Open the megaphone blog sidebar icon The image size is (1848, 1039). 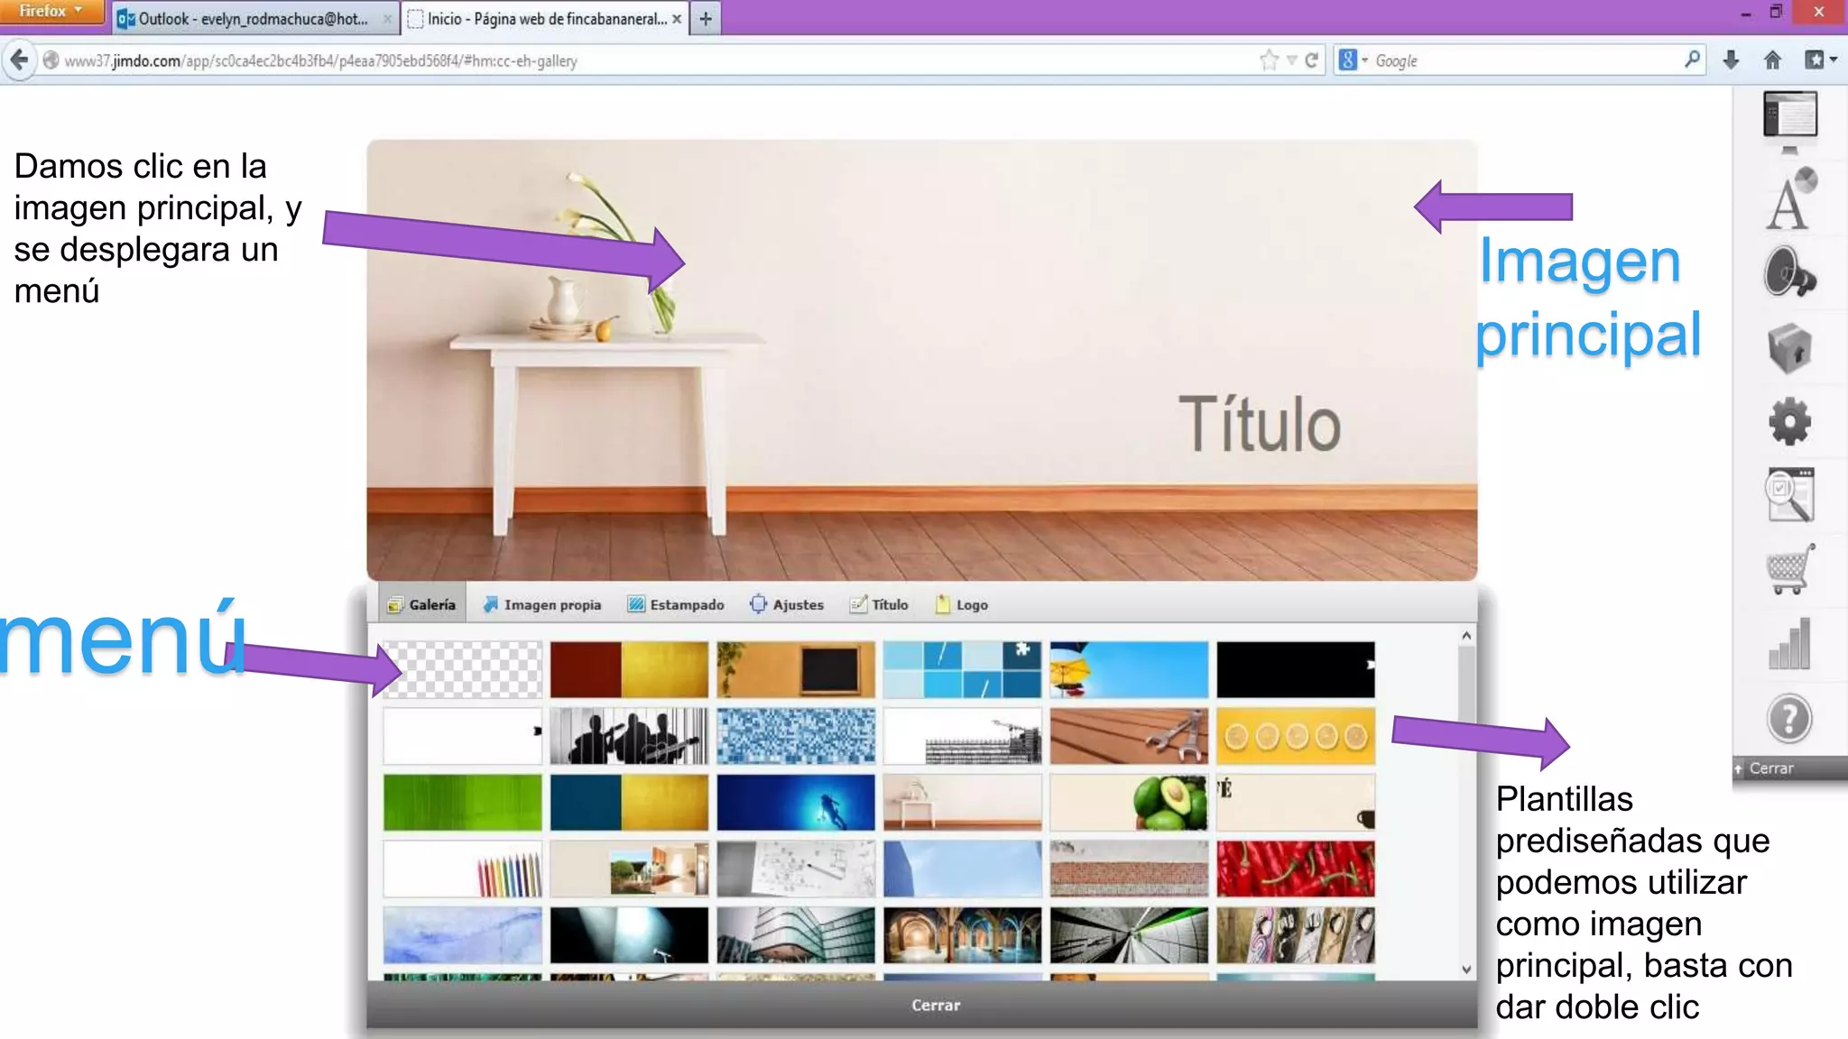pyautogui.click(x=1789, y=272)
